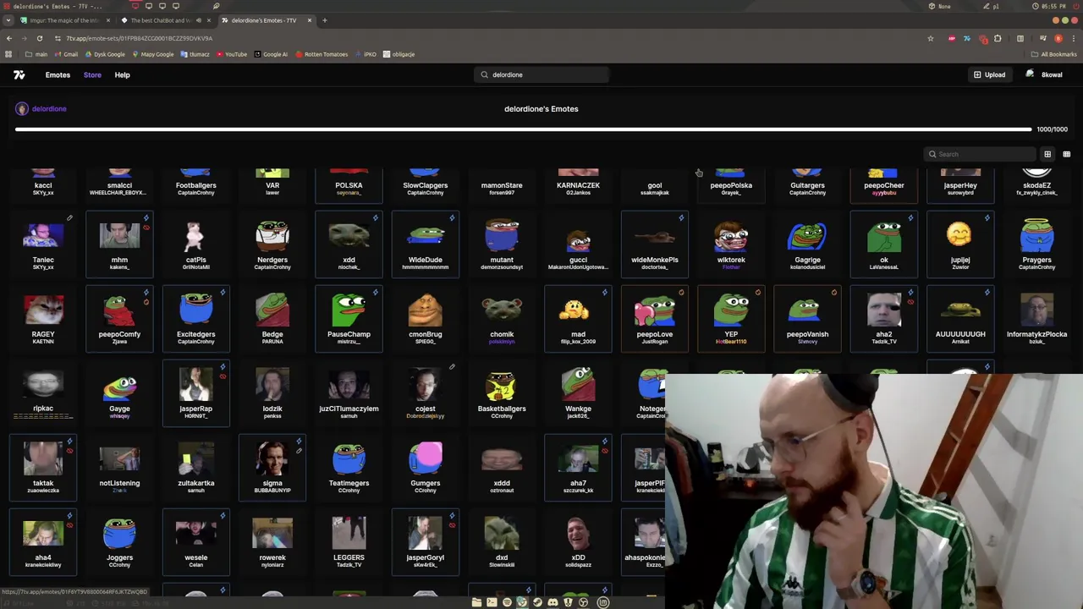Viewport: 1083px width, 609px height.
Task: Open the 7TV extension icon
Action: click(x=967, y=38)
